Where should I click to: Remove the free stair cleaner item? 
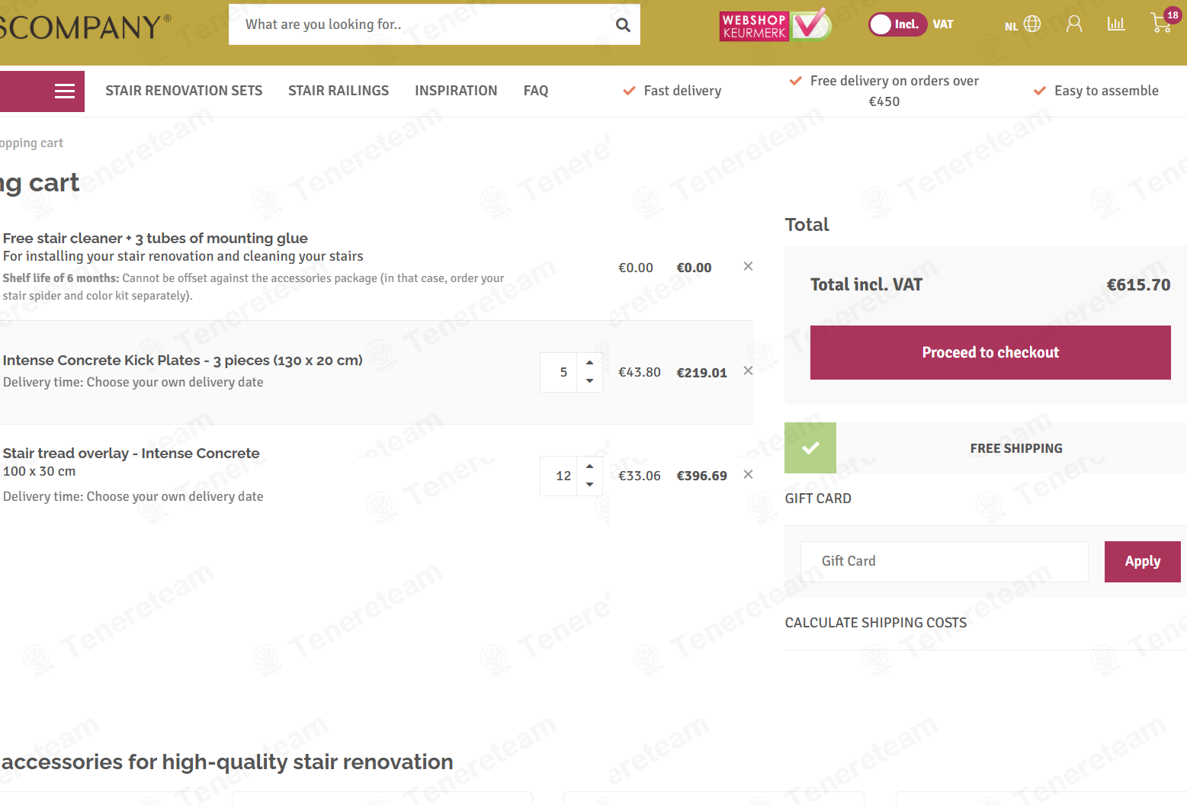[748, 266]
